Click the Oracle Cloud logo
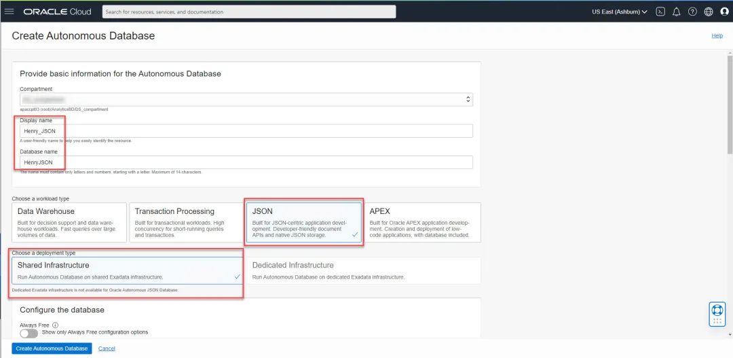733x358 pixels. click(58, 12)
